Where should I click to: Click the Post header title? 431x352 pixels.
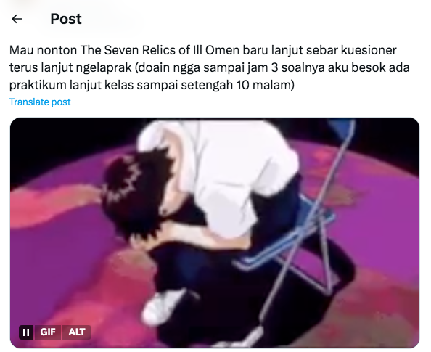pos(66,19)
